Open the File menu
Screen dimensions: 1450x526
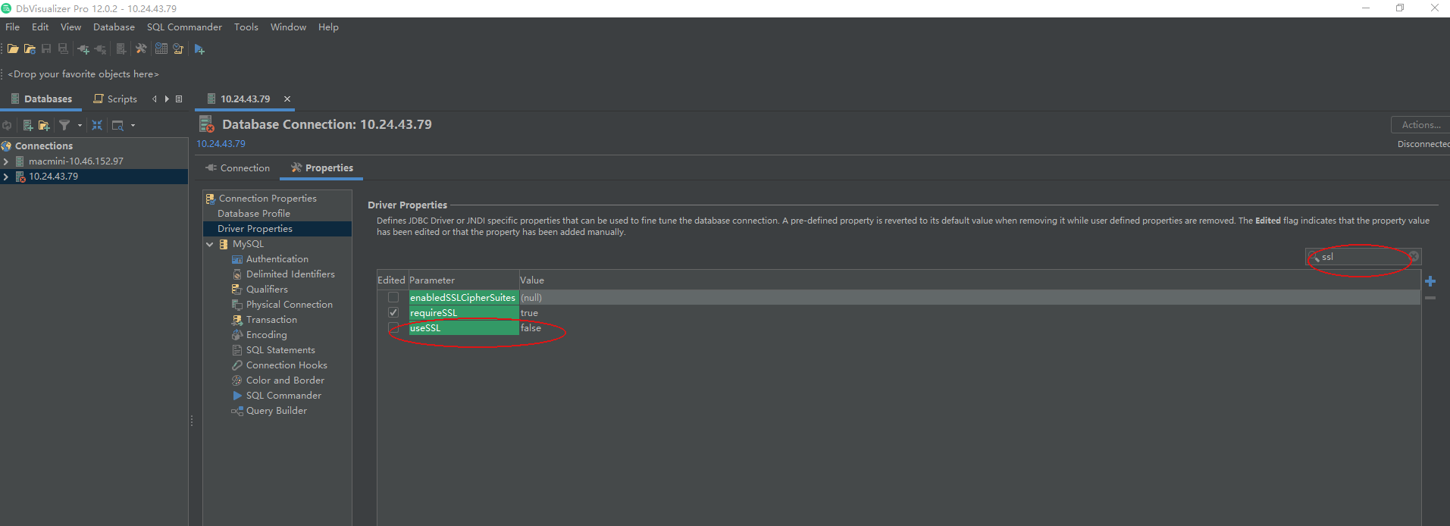(x=13, y=27)
